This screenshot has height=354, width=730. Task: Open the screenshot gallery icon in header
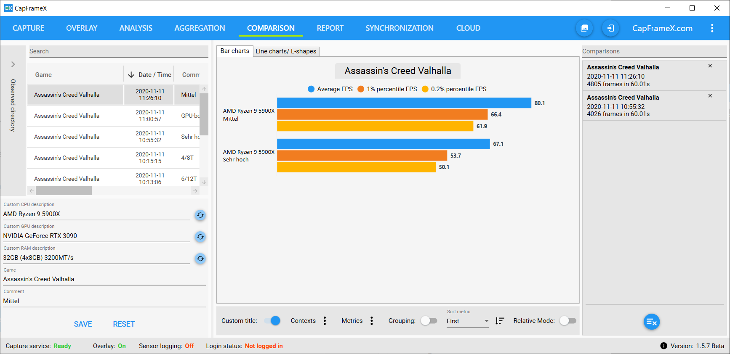point(584,28)
